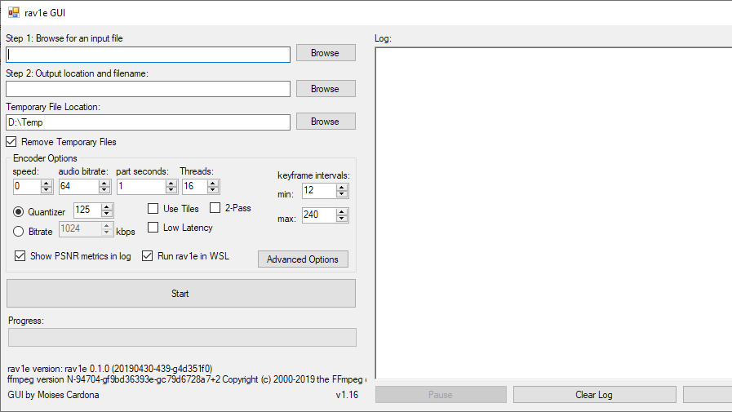Open Advanced Options
This screenshot has width=732, height=412.
[x=303, y=259]
